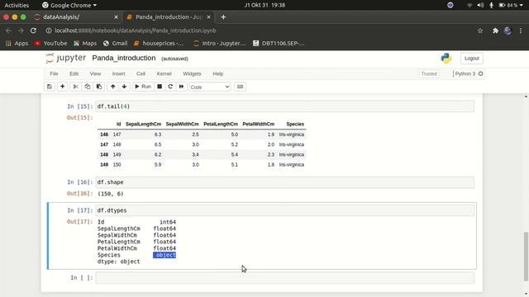The height and width of the screenshot is (297, 529).
Task: Open the Widgets menu
Action: pyautogui.click(x=192, y=73)
